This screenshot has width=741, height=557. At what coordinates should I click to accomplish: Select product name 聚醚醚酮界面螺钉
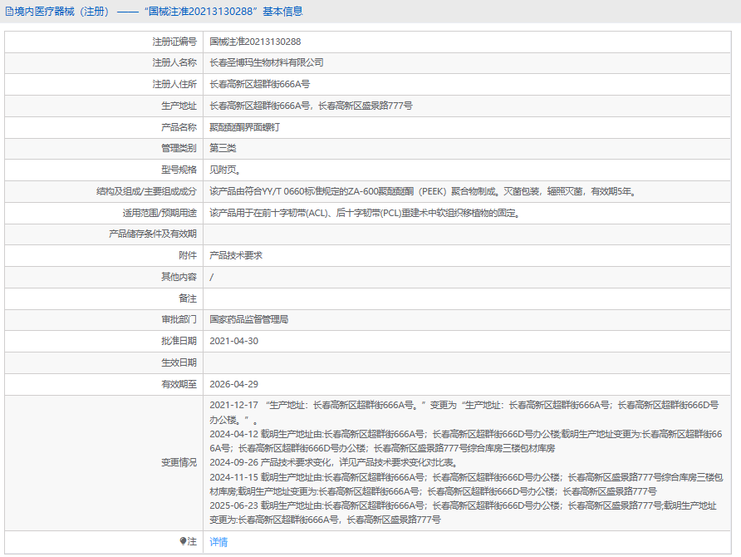coord(245,127)
